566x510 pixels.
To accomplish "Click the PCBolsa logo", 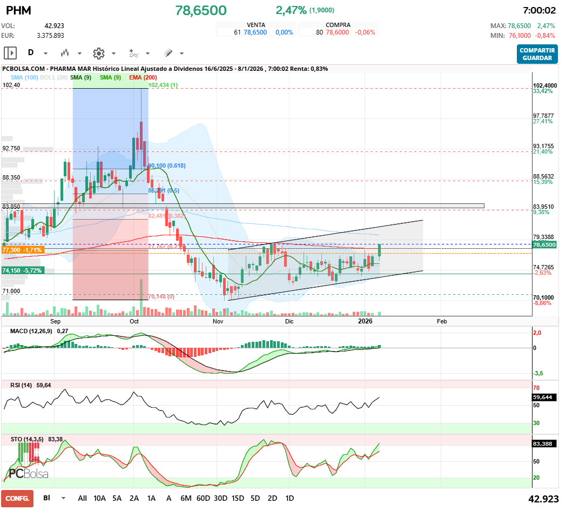I will click(29, 473).
